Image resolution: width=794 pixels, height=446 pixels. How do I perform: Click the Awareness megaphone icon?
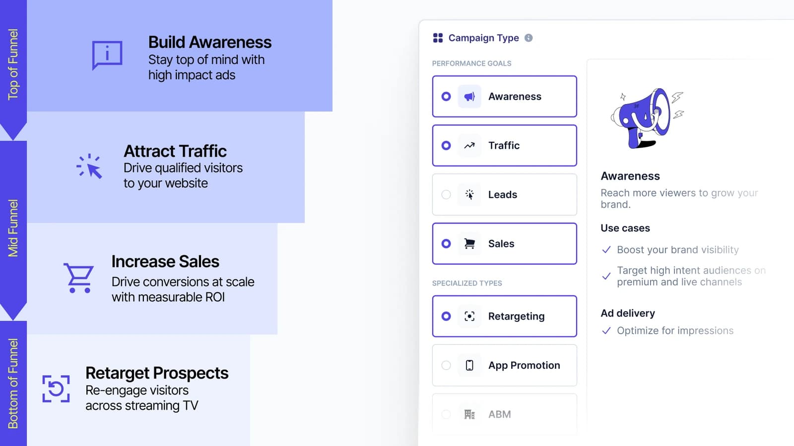[469, 97]
